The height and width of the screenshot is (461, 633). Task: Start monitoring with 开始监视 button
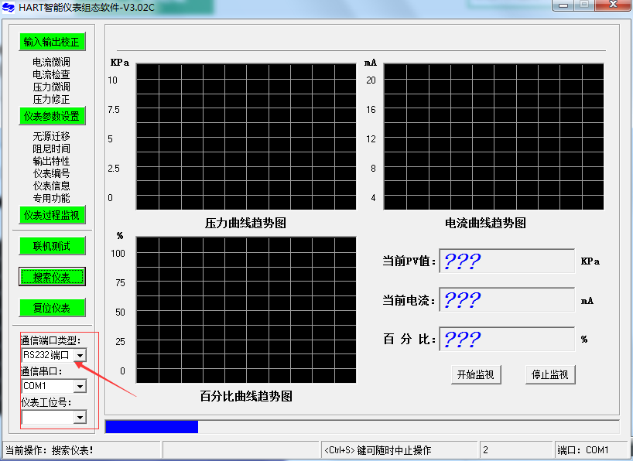475,374
